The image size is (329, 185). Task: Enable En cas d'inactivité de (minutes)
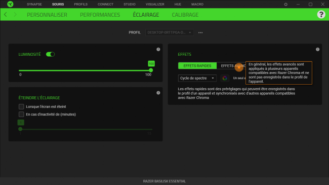(x=21, y=115)
